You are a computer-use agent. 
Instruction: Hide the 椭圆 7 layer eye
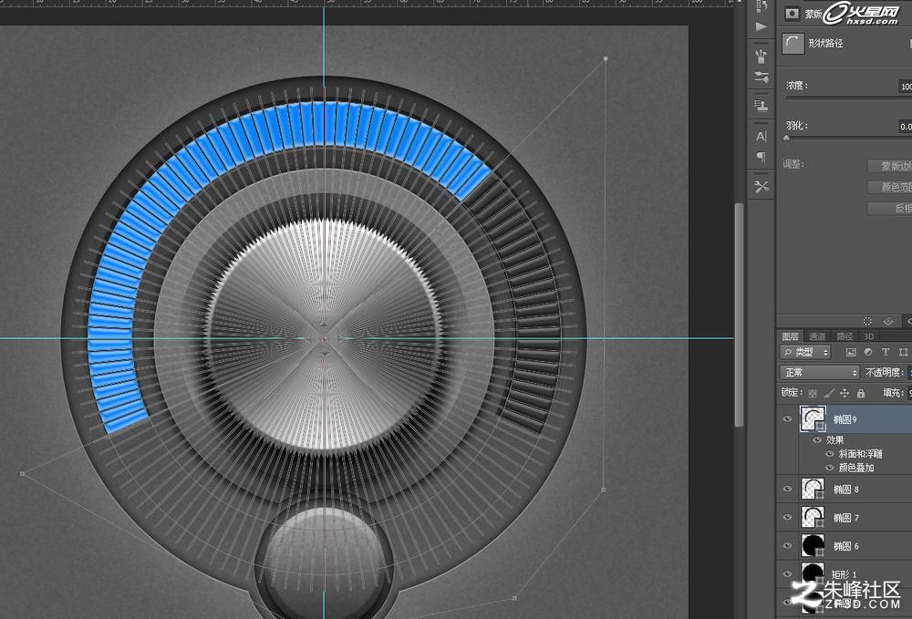tap(788, 517)
